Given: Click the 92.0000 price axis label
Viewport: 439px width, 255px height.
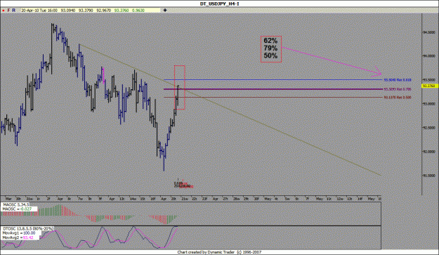Looking at the screenshot, I should coord(429,152).
